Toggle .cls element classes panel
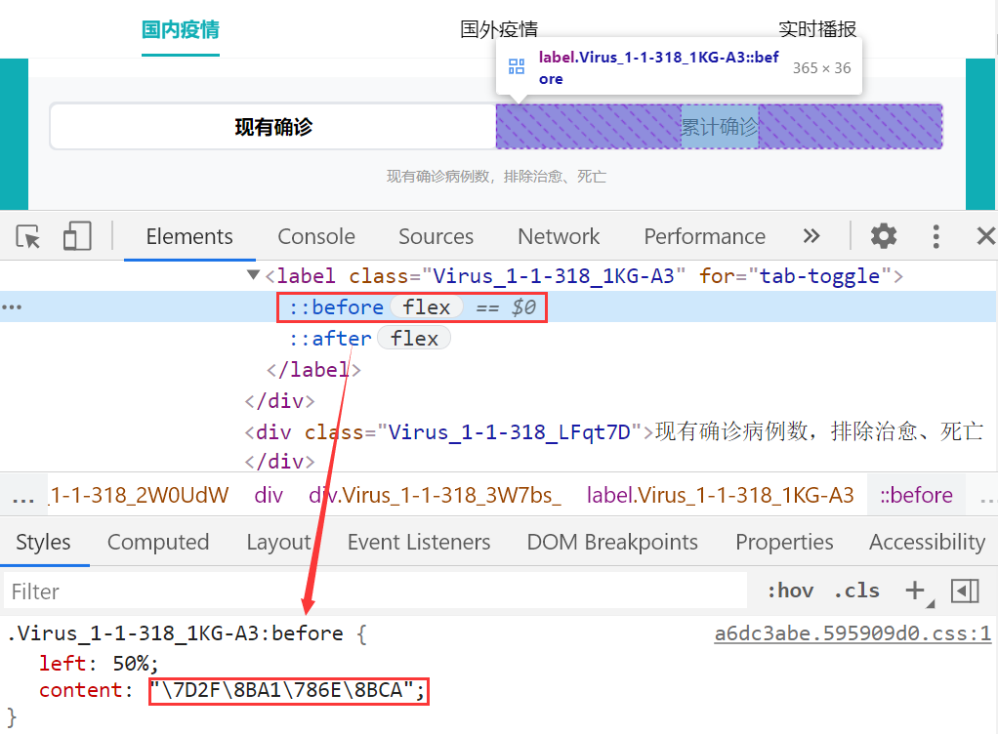Viewport: 998px width, 734px height. (856, 591)
